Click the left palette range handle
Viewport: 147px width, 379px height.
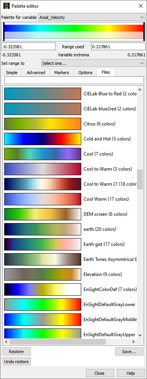point(3,32)
